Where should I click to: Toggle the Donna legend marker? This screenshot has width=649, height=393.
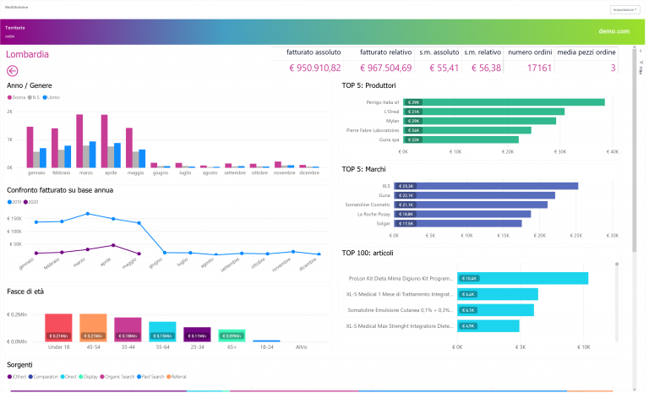pyautogui.click(x=9, y=97)
